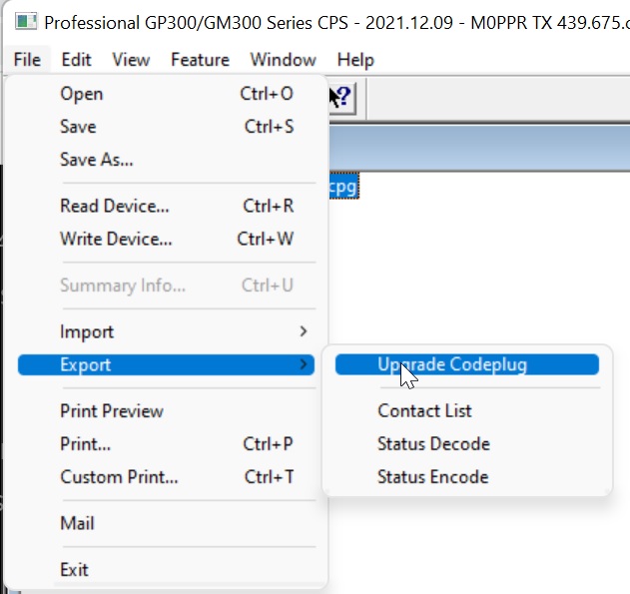Select Read Device... menu entry
Viewport: 630px width, 594px height.
pos(166,206)
